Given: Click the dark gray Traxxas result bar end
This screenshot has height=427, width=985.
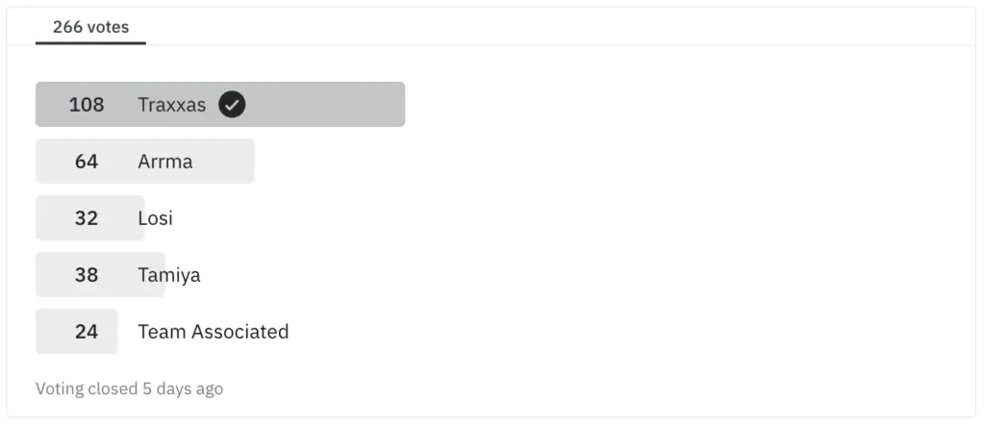Looking at the screenshot, I should point(399,104).
